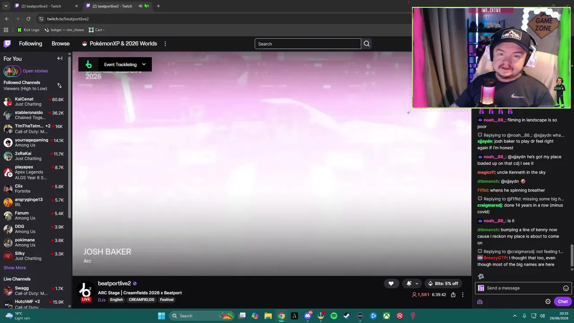Click the Festival tag

(166, 300)
